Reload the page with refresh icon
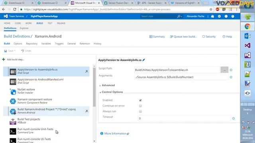 [15, 10]
